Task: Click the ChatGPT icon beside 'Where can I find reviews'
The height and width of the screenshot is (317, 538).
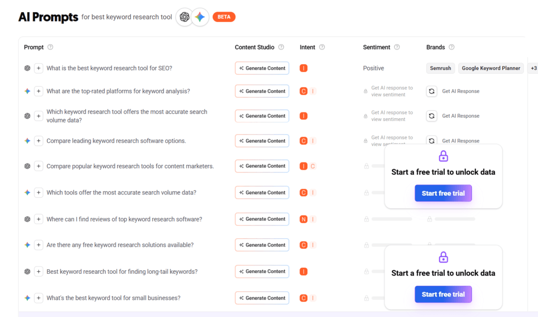Action: click(x=27, y=219)
